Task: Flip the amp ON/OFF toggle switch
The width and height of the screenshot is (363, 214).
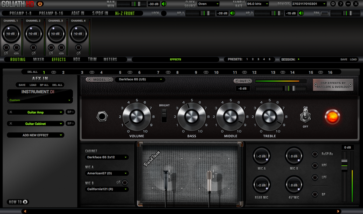Action: click(305, 116)
